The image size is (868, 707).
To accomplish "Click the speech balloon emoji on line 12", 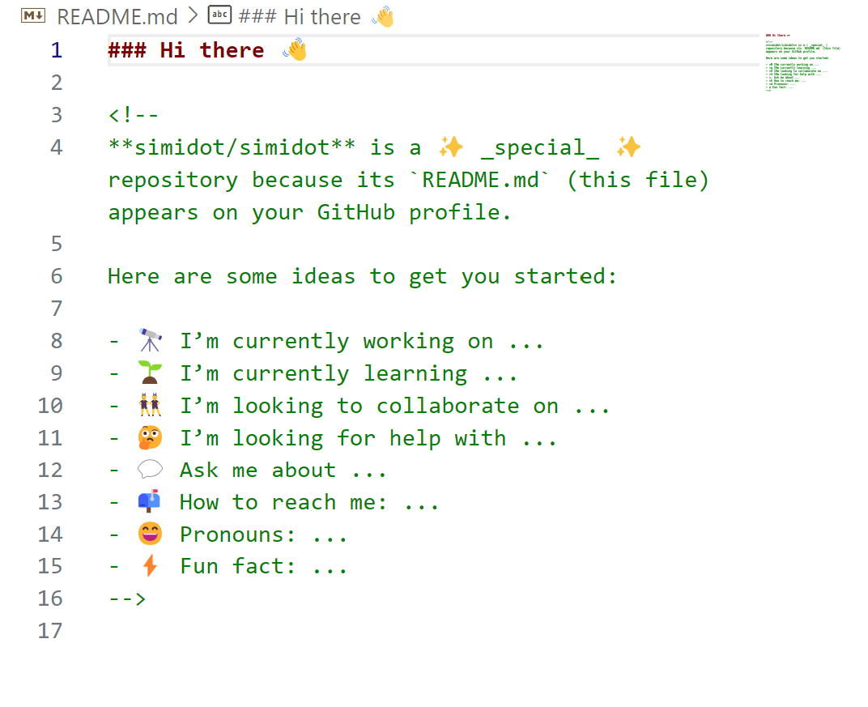I will [x=149, y=470].
